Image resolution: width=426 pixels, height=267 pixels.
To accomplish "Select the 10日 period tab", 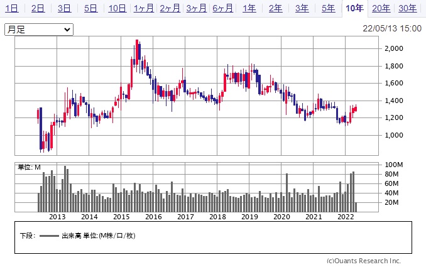I will (117, 8).
